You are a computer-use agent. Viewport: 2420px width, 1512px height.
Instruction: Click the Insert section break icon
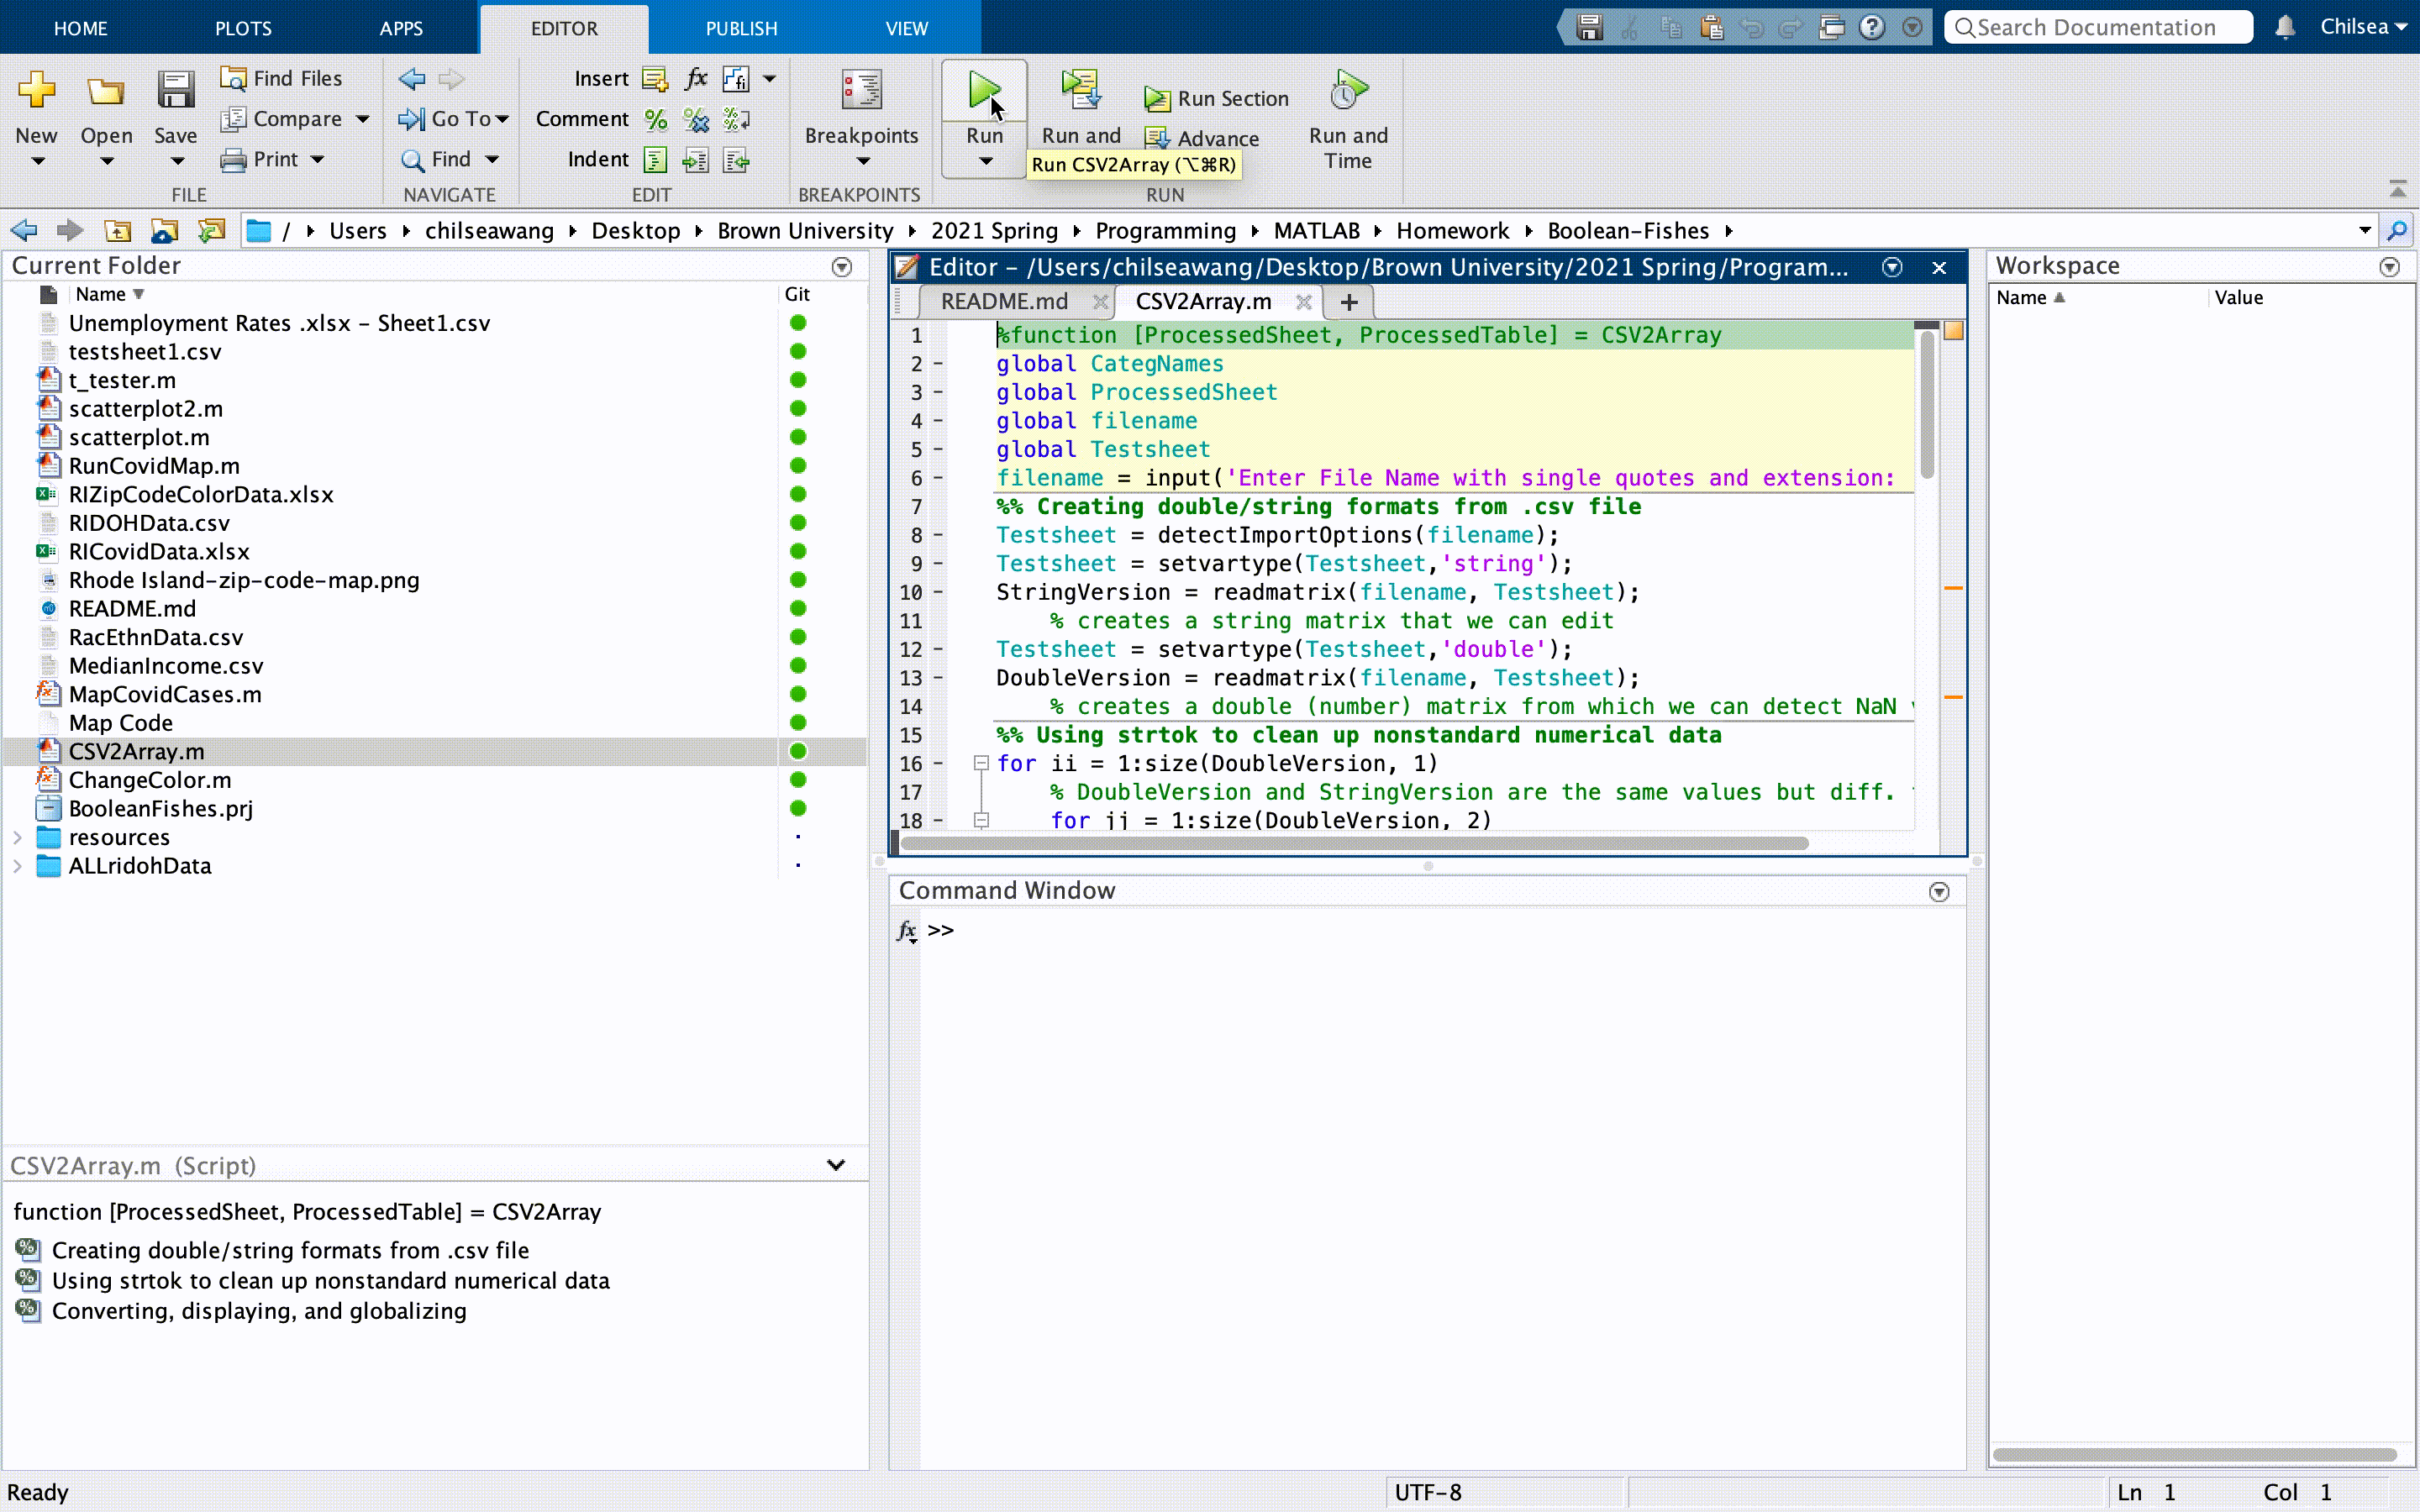655,78
